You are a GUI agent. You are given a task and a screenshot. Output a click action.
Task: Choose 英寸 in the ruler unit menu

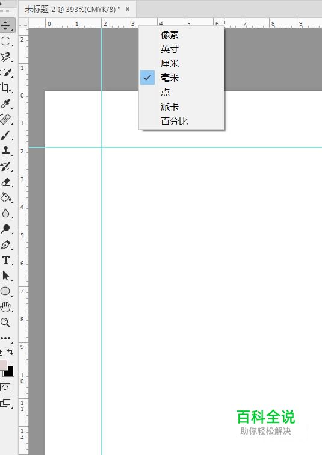point(182,49)
